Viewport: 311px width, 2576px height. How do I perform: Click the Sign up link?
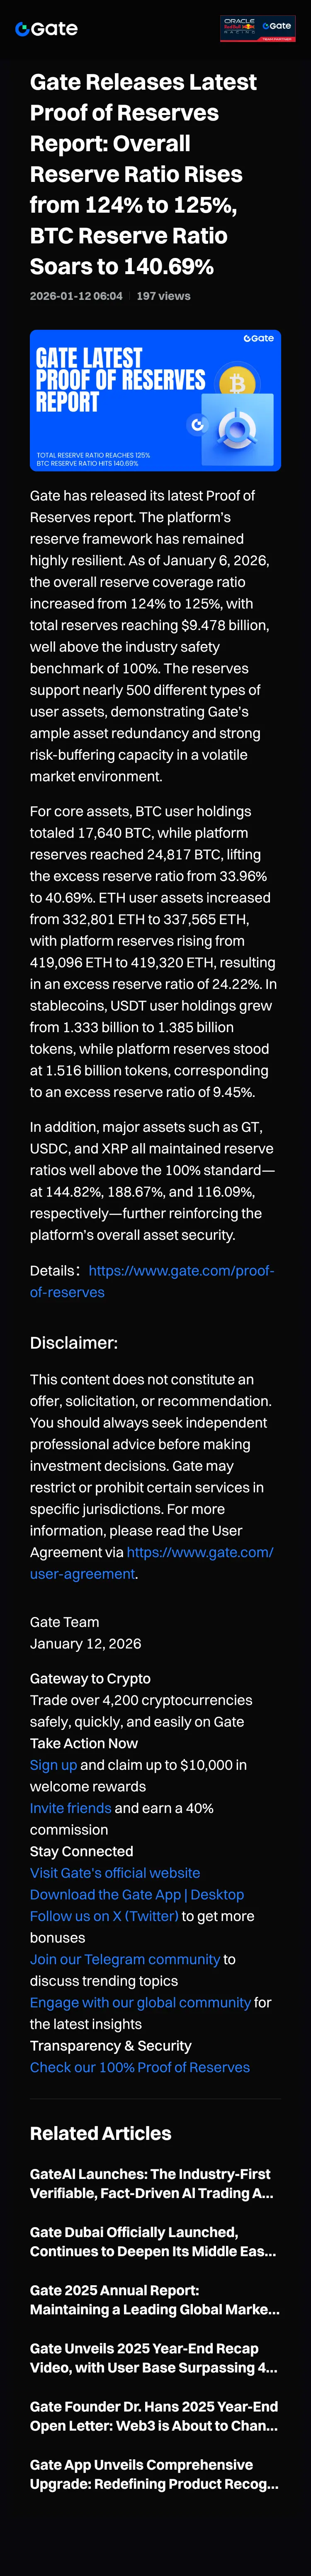pyautogui.click(x=53, y=1765)
